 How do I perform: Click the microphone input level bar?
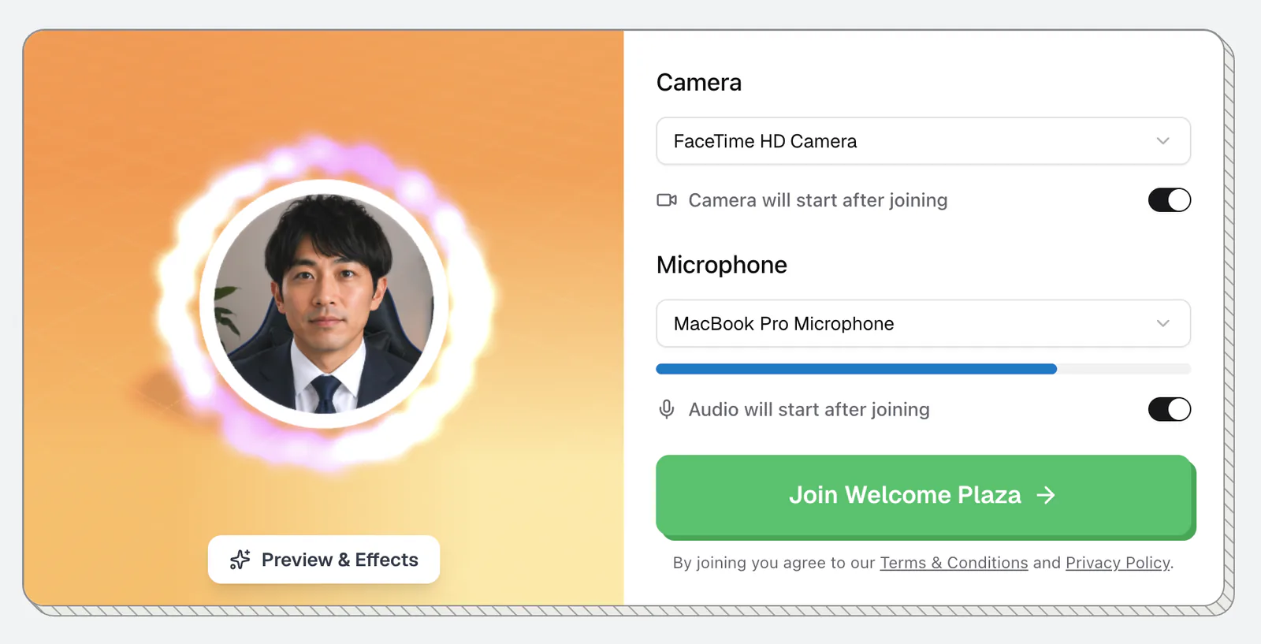tap(923, 369)
